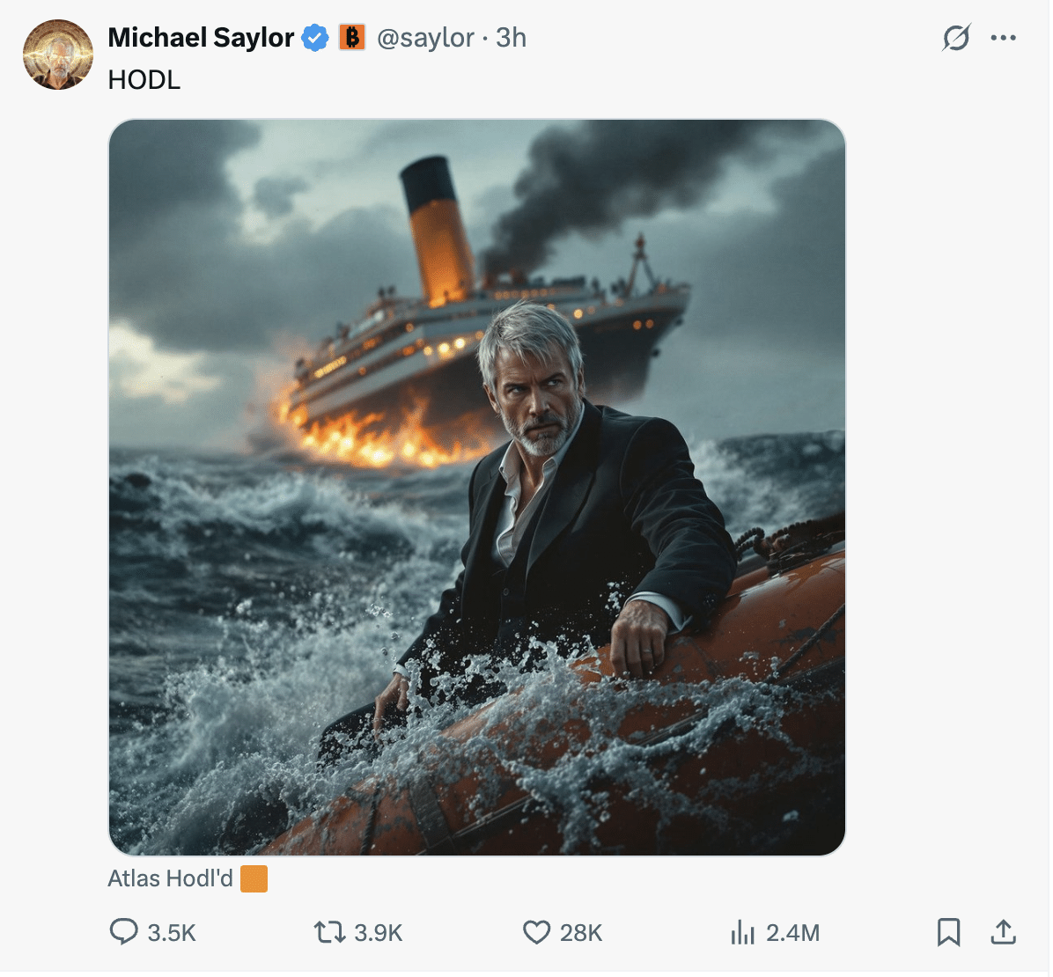Click the Grok icon on the post

[955, 38]
